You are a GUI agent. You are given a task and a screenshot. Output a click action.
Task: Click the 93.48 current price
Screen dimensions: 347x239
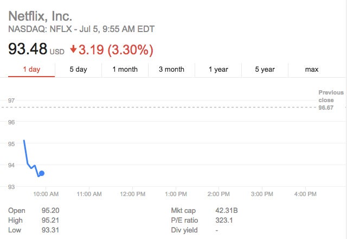point(27,50)
